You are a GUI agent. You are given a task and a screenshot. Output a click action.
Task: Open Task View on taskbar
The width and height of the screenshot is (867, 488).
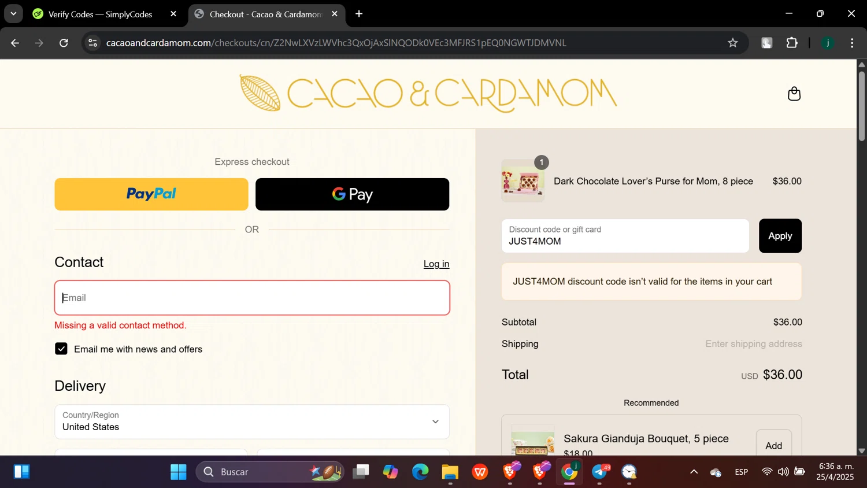361,472
